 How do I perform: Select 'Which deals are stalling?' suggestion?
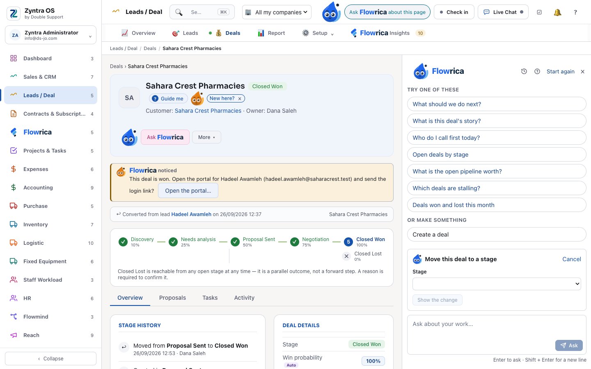497,188
